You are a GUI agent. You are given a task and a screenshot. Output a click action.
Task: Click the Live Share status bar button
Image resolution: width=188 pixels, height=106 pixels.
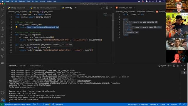[x=58, y=105]
